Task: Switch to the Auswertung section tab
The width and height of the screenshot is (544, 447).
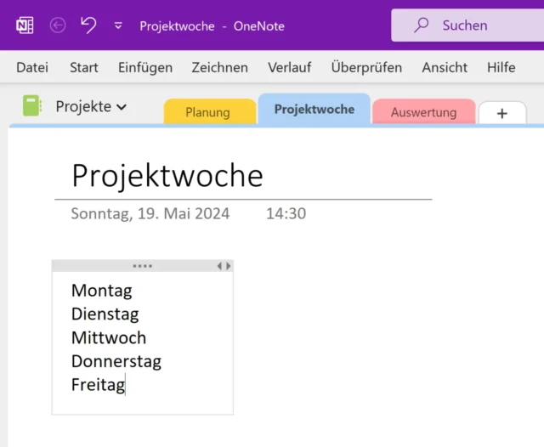Action: 423,112
